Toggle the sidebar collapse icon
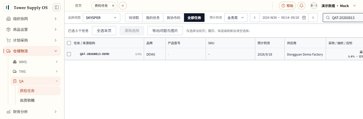 click(57, 7)
